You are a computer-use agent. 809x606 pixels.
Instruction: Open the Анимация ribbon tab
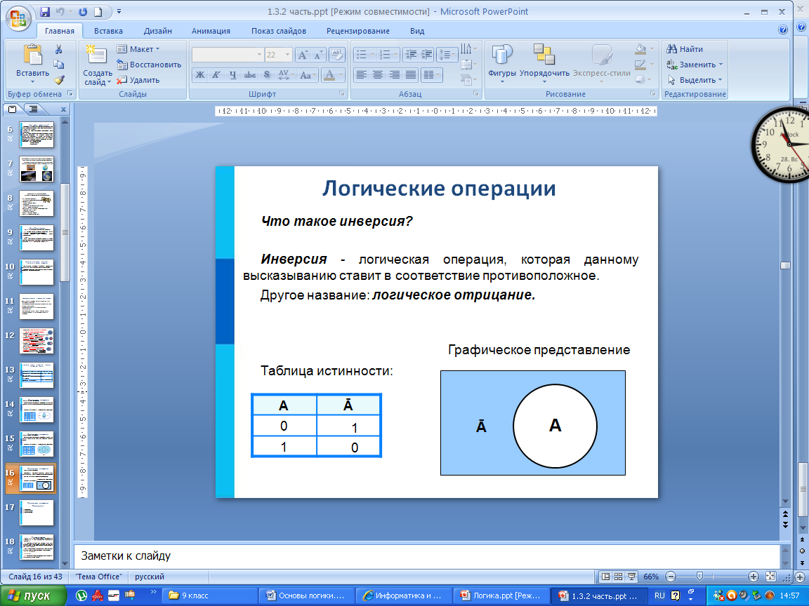tap(211, 31)
